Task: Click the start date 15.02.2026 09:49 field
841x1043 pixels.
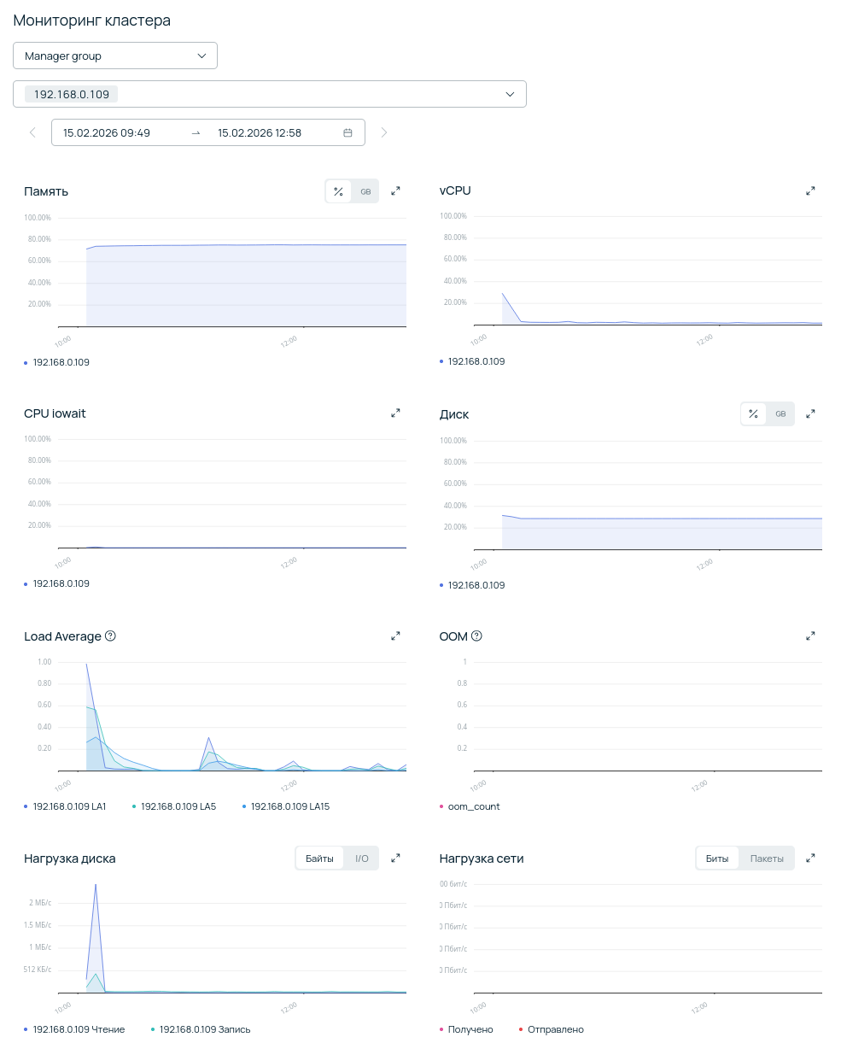Action: pos(107,132)
